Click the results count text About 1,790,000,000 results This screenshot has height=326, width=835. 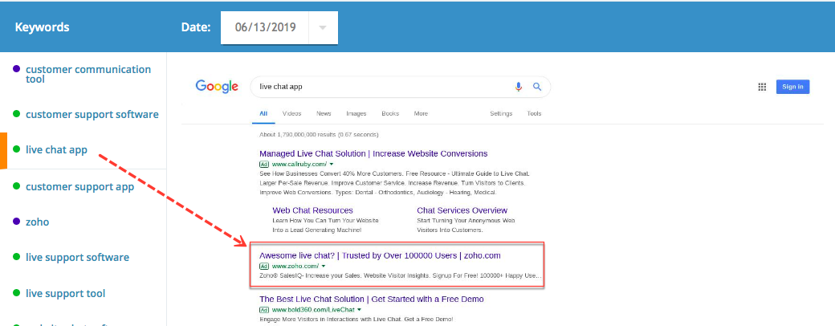tap(319, 134)
